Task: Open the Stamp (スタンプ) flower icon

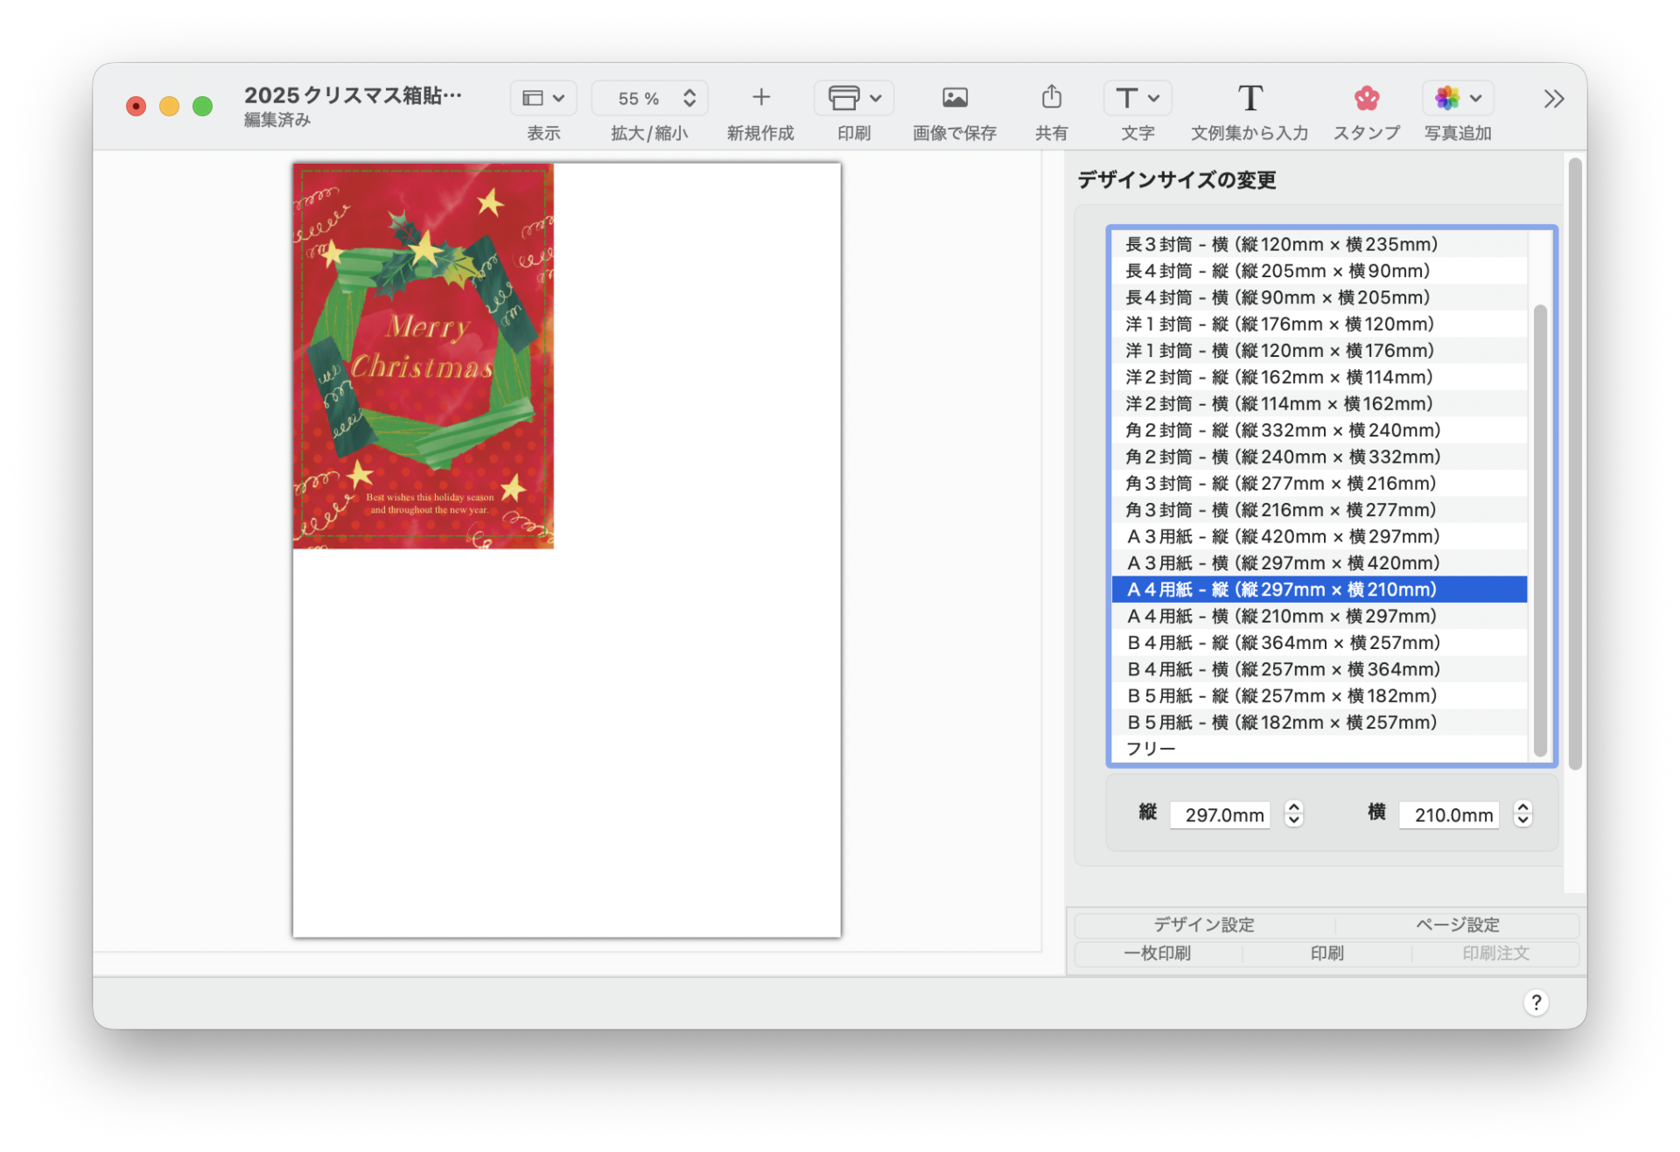Action: click(1366, 98)
